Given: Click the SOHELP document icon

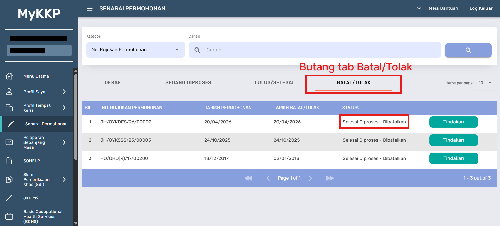Looking at the screenshot, I should 9,161.
